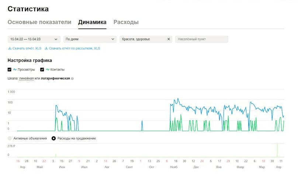Click the Февр month label
The image size is (298, 181).
240,167
